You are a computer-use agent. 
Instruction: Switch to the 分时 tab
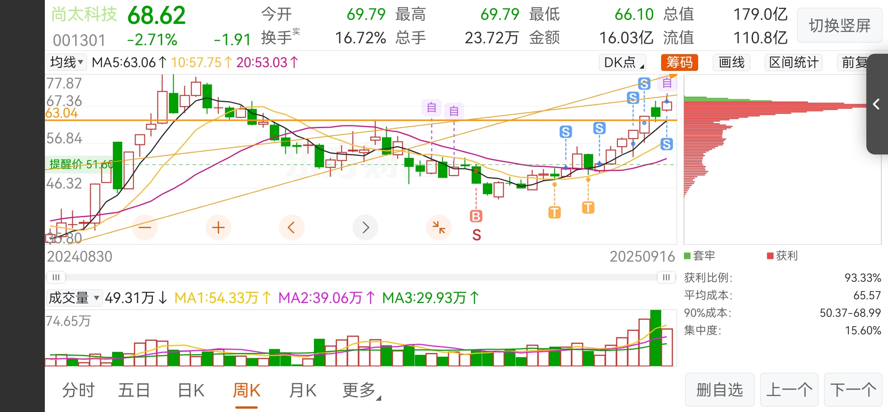[x=78, y=390]
